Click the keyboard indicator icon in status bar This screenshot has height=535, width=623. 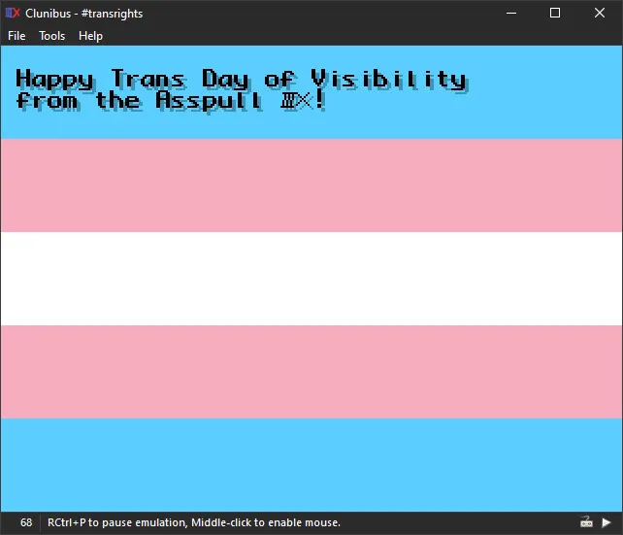pos(586,522)
